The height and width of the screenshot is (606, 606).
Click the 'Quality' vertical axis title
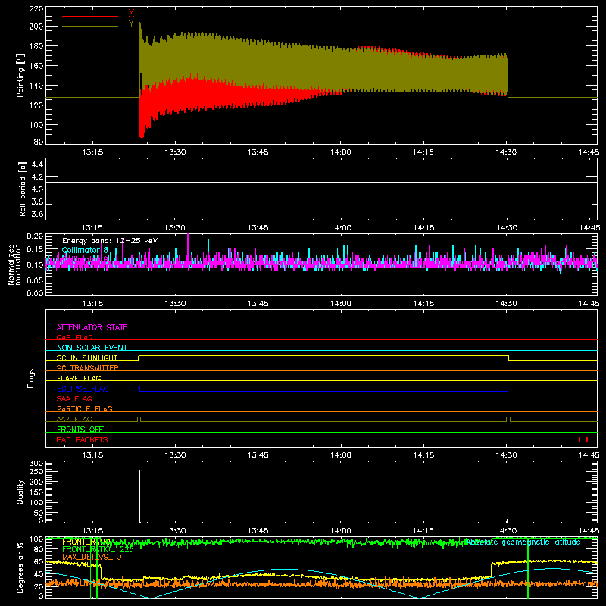point(20,492)
